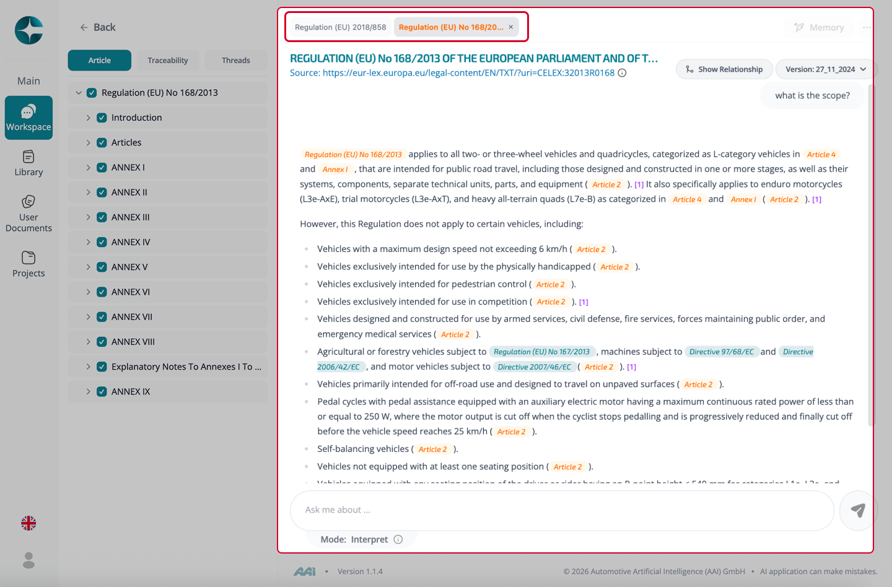Image resolution: width=892 pixels, height=587 pixels.
Task: Select the Regulation (EU) 2018/858 tab
Action: point(341,27)
